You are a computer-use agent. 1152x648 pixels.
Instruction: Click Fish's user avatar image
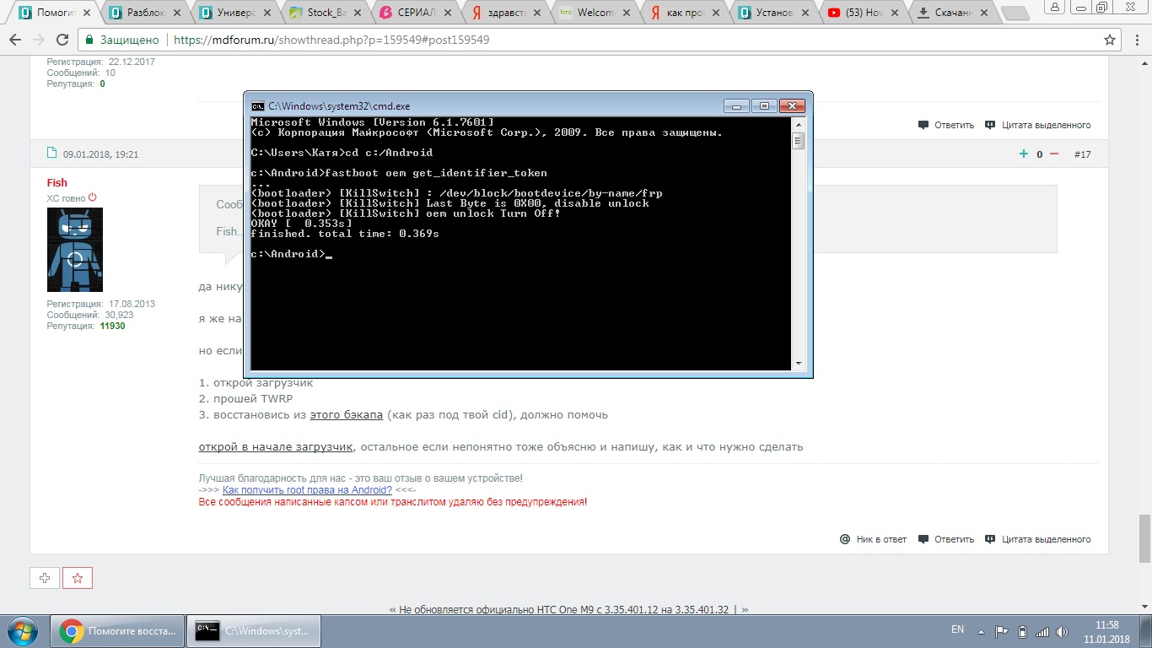(x=75, y=250)
